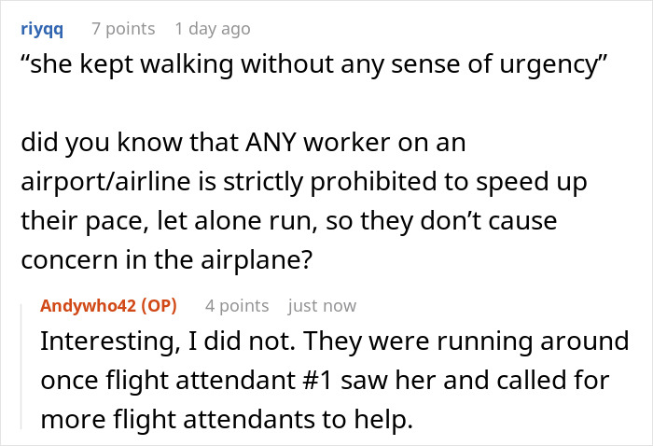
Task: Click the sentence "Interesting, I did not."
Action: [166, 341]
